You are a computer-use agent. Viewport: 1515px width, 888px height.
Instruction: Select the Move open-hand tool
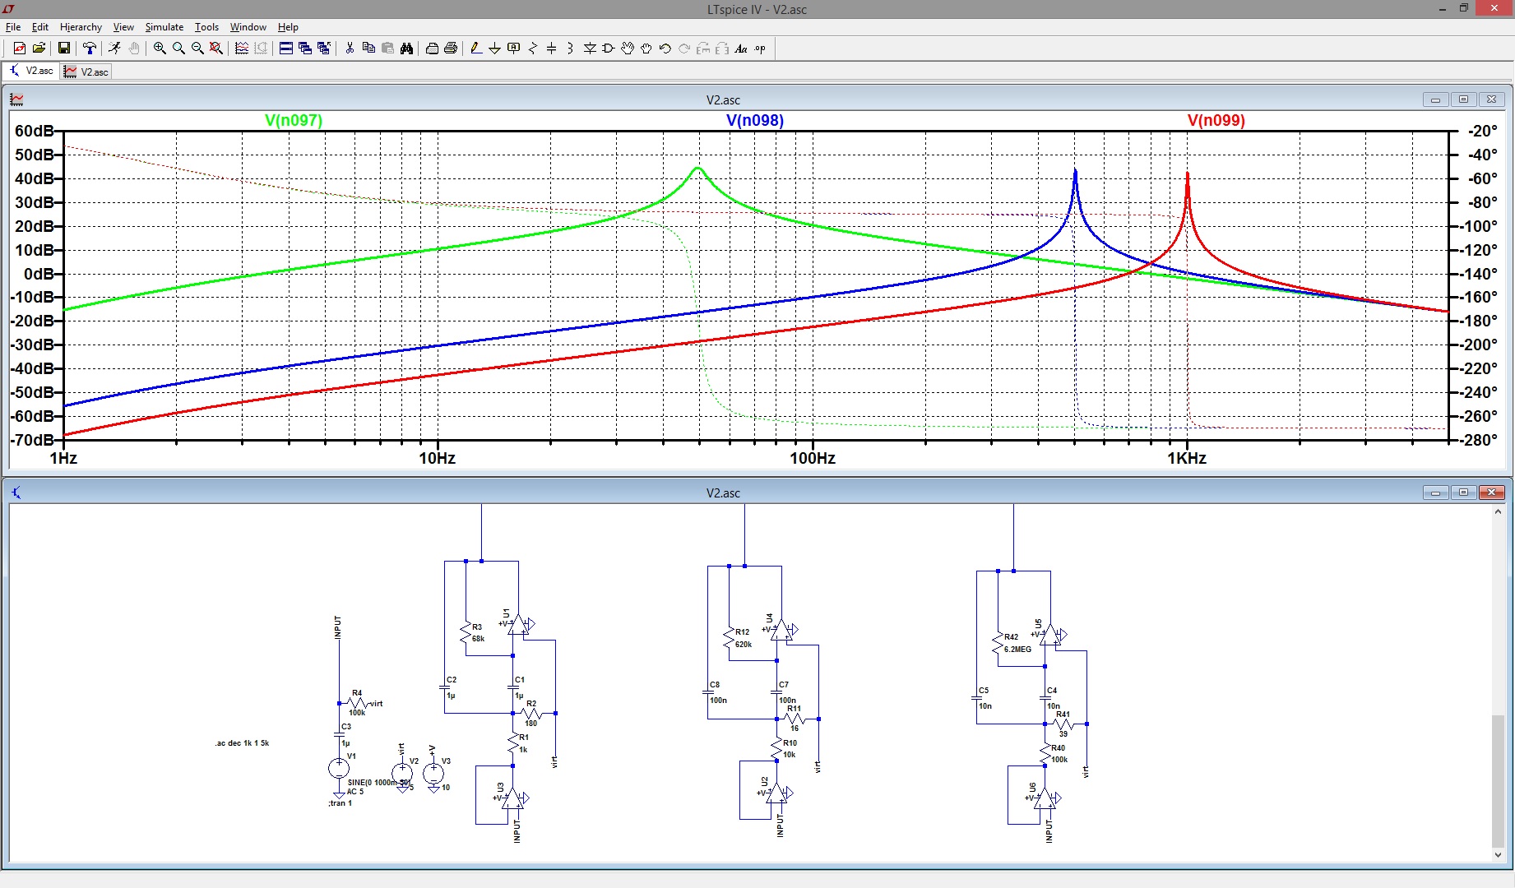(628, 49)
